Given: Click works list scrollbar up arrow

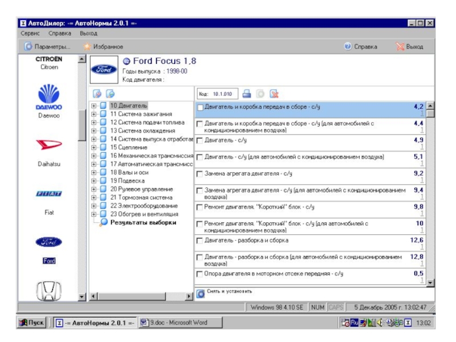Looking at the screenshot, I should pyautogui.click(x=430, y=105).
